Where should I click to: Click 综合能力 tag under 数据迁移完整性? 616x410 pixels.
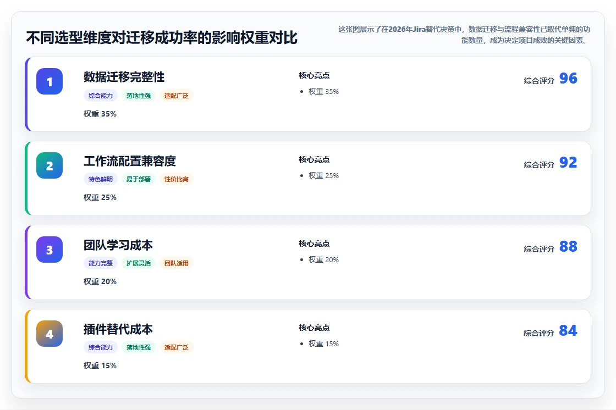click(x=101, y=96)
